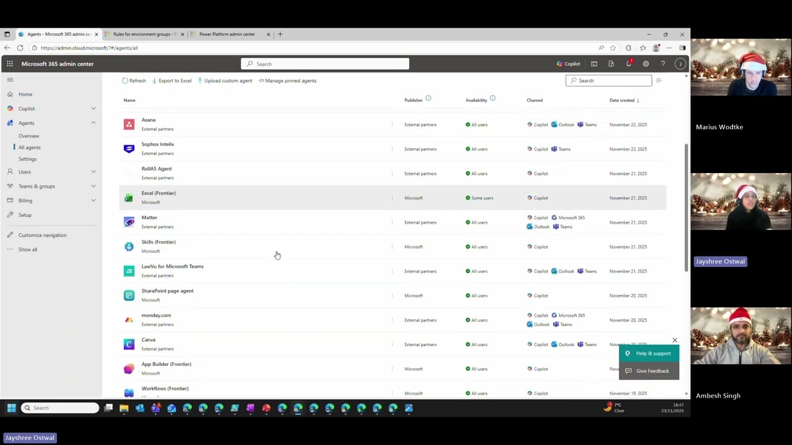Click the SharePoint page agent icon
This screenshot has height=445, width=792.
point(129,295)
